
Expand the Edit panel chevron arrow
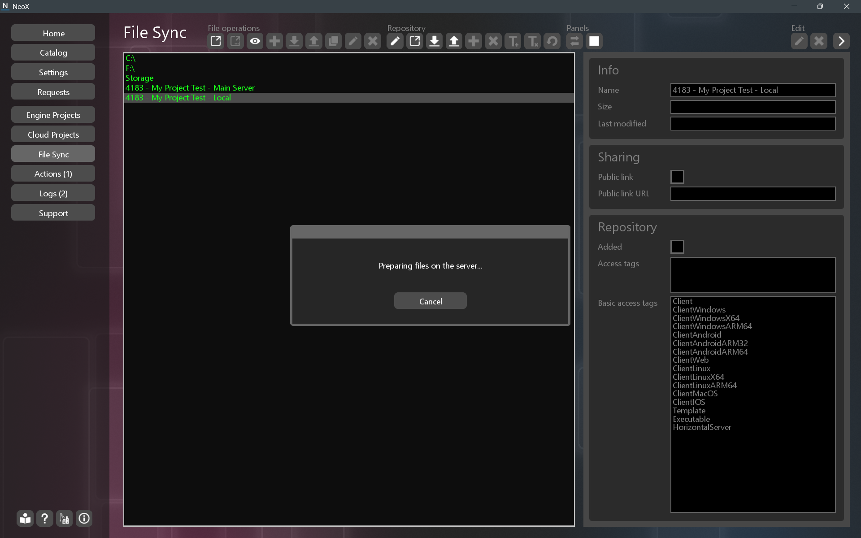(841, 41)
